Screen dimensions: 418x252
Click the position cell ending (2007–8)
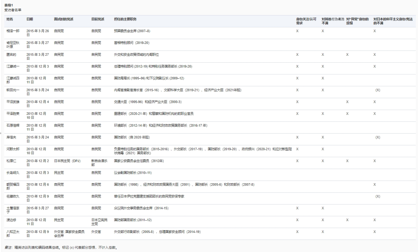(132, 31)
